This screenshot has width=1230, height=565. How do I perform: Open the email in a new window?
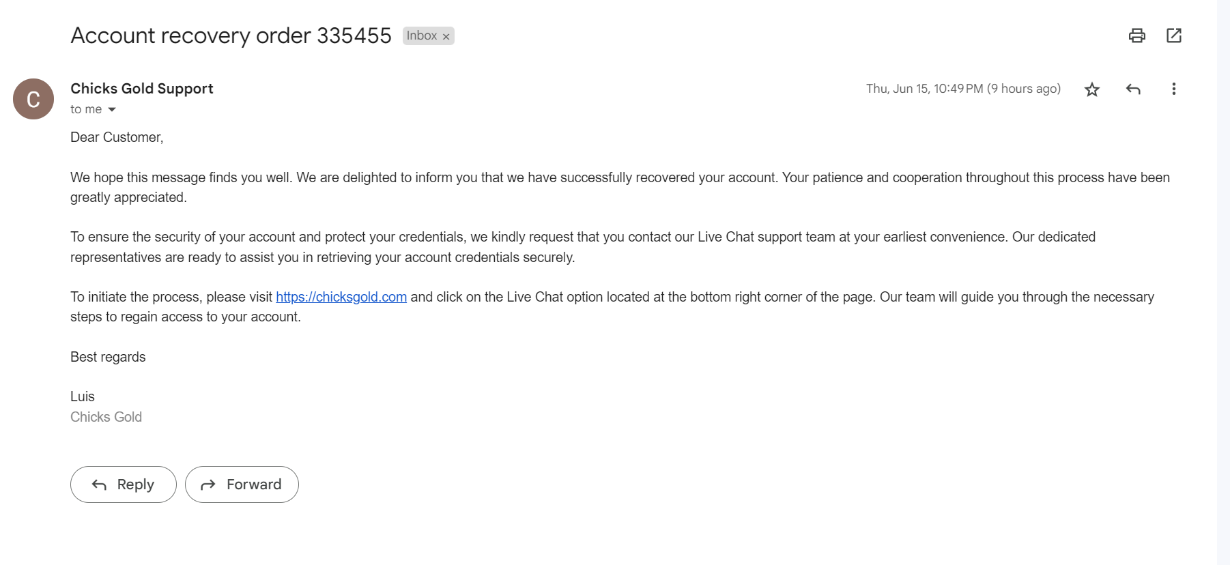1174,35
